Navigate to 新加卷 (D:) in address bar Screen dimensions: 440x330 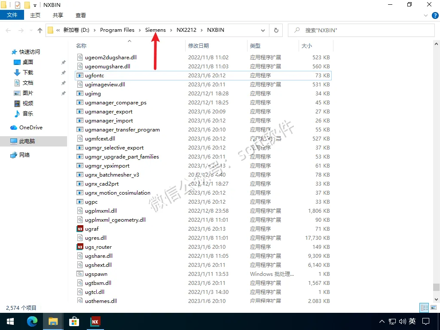point(76,30)
